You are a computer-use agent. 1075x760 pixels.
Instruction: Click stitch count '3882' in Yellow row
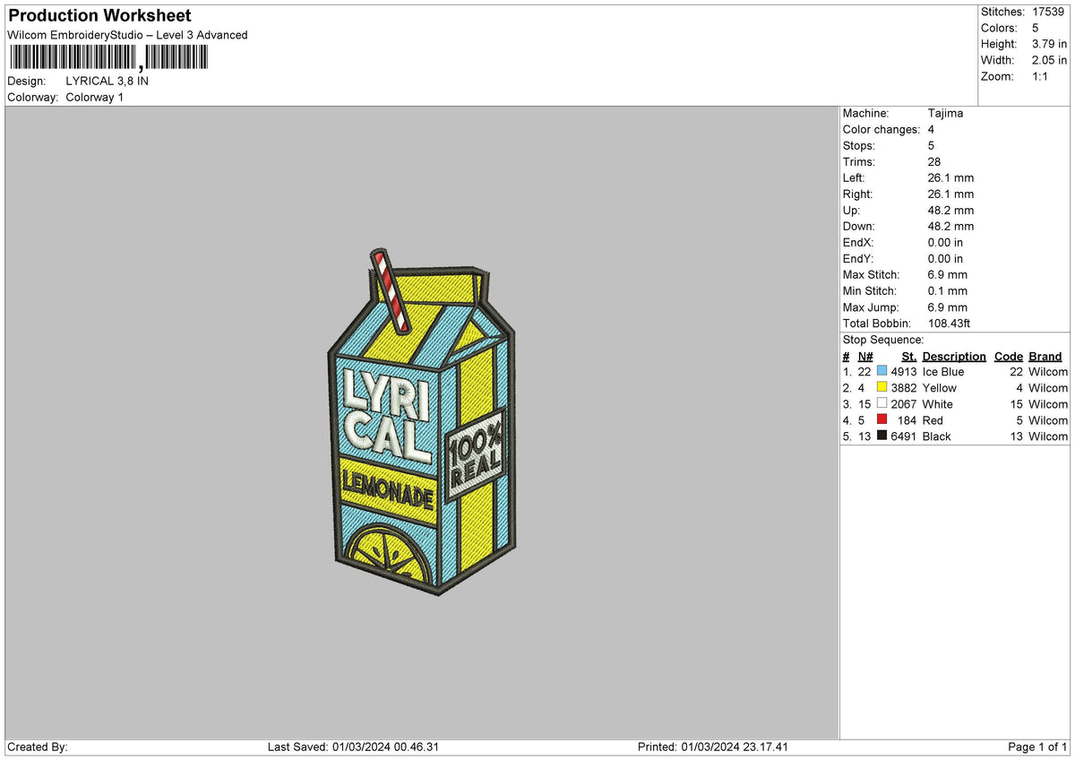pos(904,387)
